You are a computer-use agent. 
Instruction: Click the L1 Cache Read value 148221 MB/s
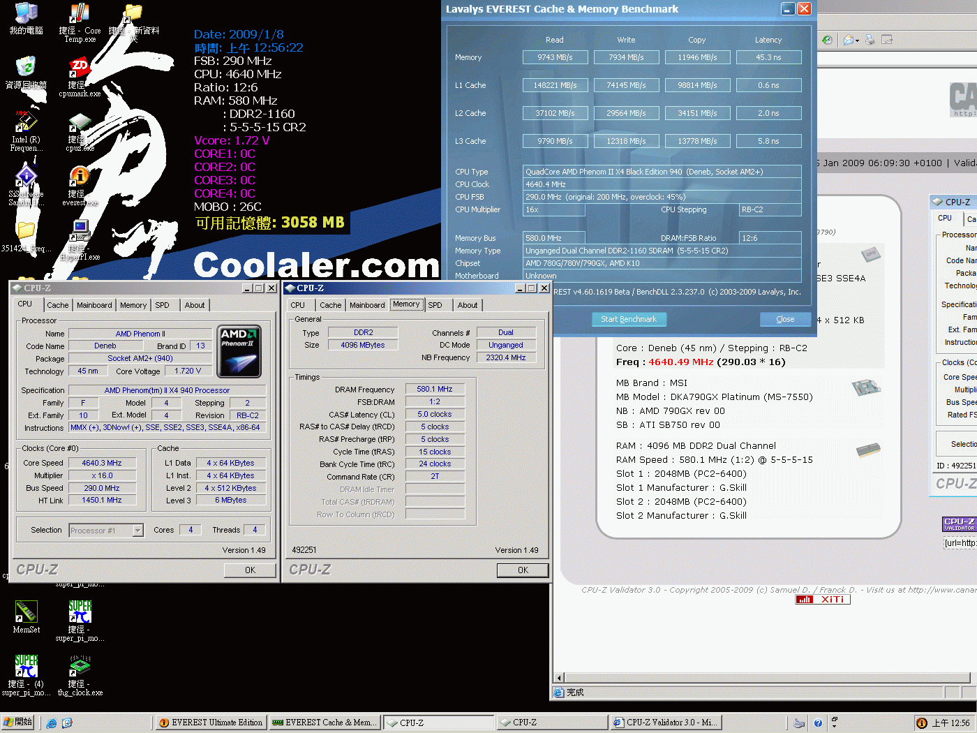[x=555, y=85]
